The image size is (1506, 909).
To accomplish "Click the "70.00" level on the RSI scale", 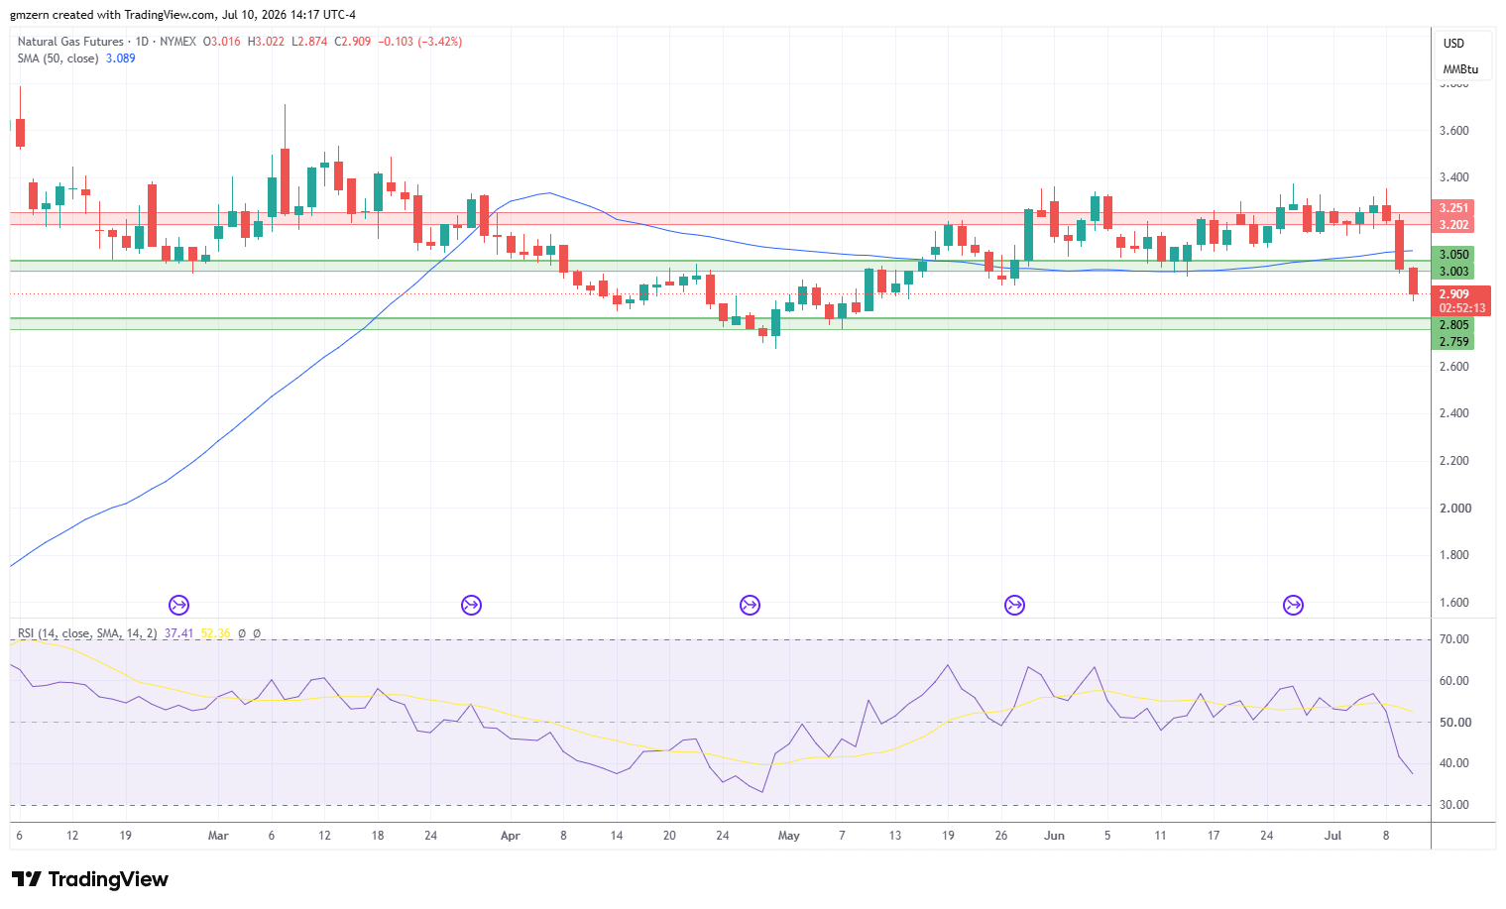I will [1455, 639].
